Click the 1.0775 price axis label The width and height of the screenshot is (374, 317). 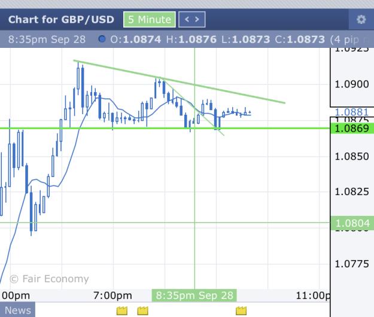pyautogui.click(x=352, y=264)
